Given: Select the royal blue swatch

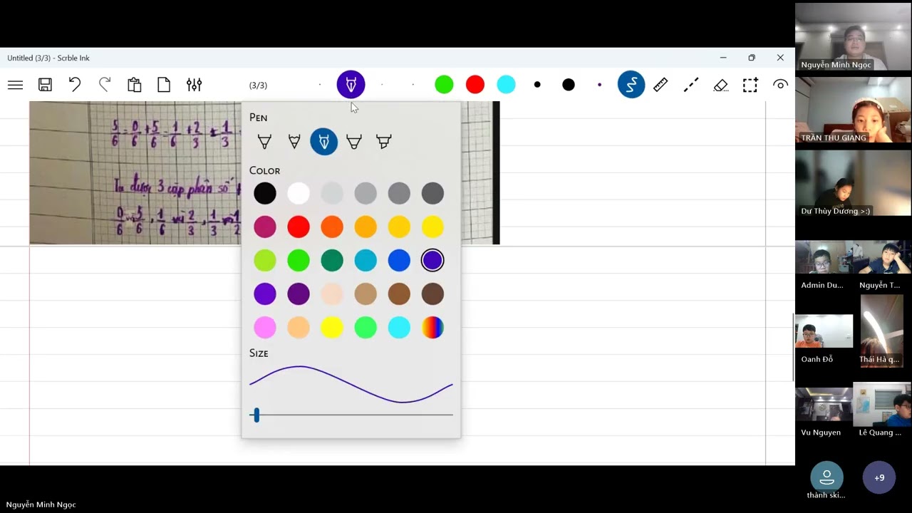Looking at the screenshot, I should (x=399, y=260).
